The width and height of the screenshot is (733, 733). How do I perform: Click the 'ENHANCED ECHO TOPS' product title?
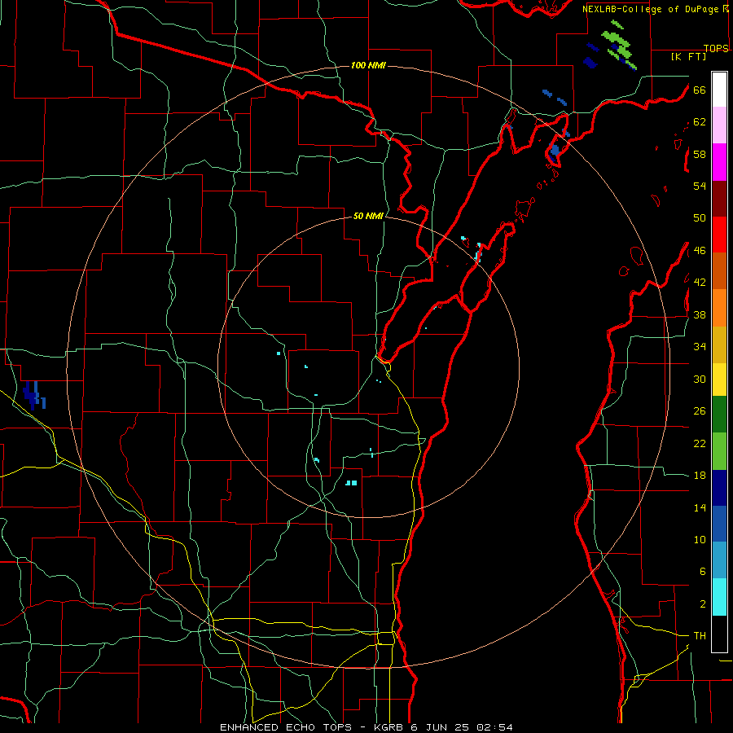point(286,727)
